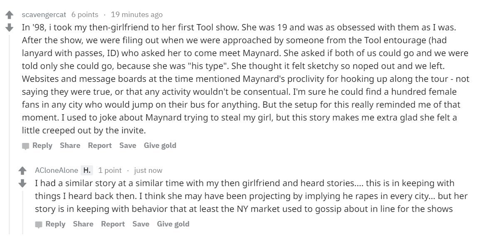Screen dimensions: 496x236
Task: Report ACloneAlone's reply
Action: [113, 224]
